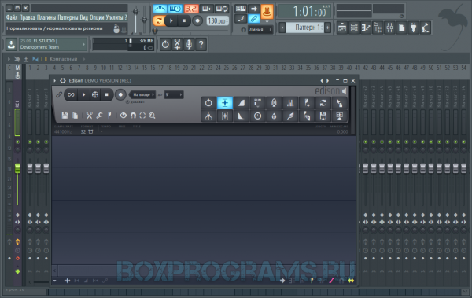Image resolution: width=472 pixels, height=298 pixels.
Task: Open the Линия snap dropdown
Action: point(260,30)
